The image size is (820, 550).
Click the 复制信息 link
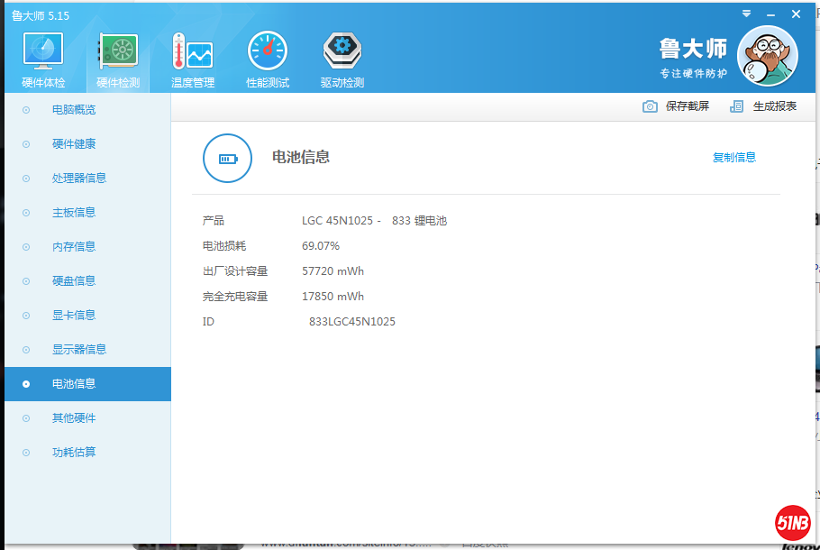[x=733, y=158]
